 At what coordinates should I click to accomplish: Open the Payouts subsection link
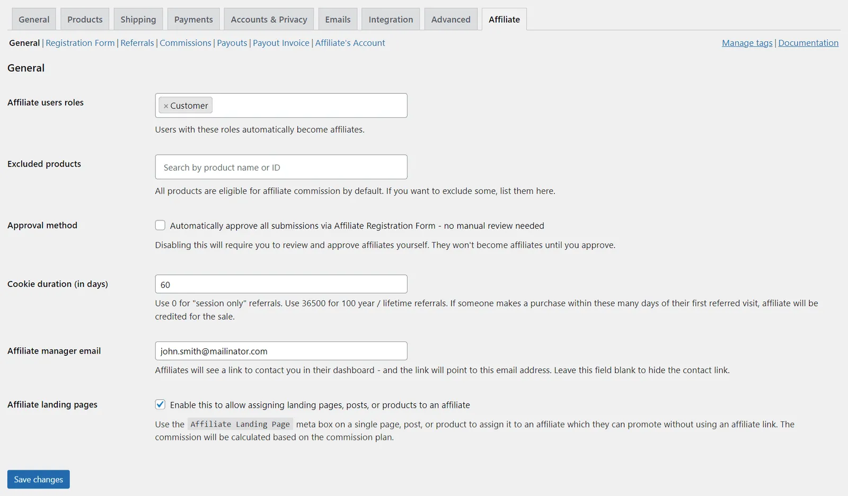click(232, 43)
